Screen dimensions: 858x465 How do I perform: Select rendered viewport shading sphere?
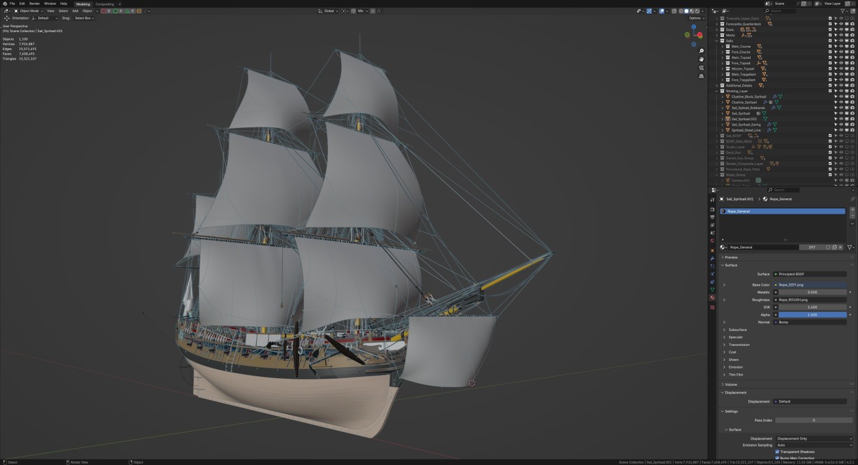[697, 11]
